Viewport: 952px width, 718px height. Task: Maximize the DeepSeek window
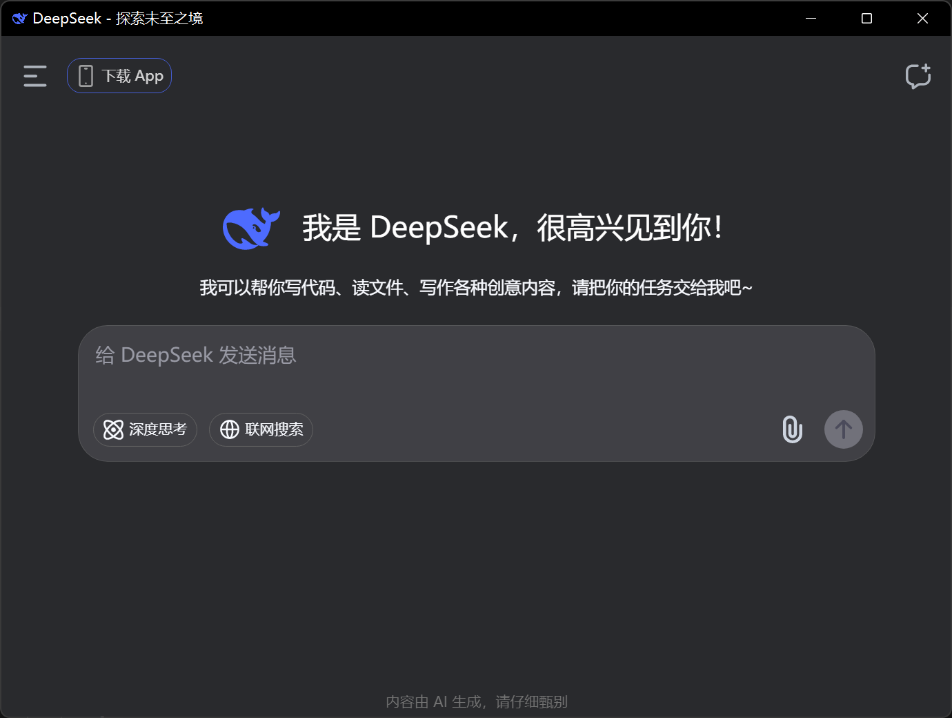click(x=867, y=19)
